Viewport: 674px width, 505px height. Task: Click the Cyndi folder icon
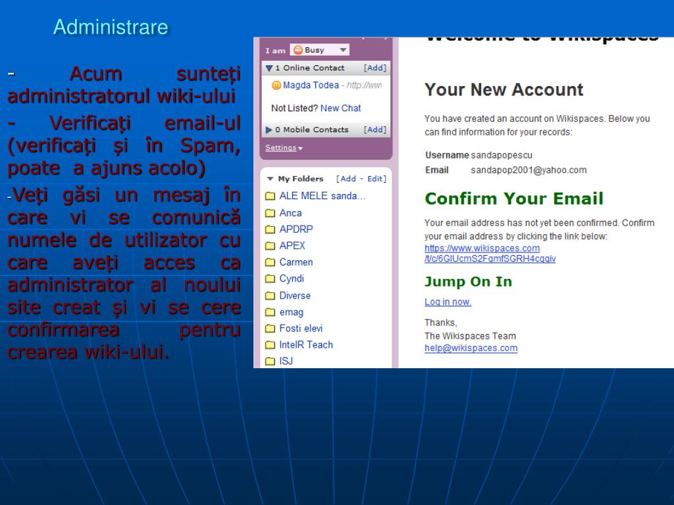tap(270, 279)
